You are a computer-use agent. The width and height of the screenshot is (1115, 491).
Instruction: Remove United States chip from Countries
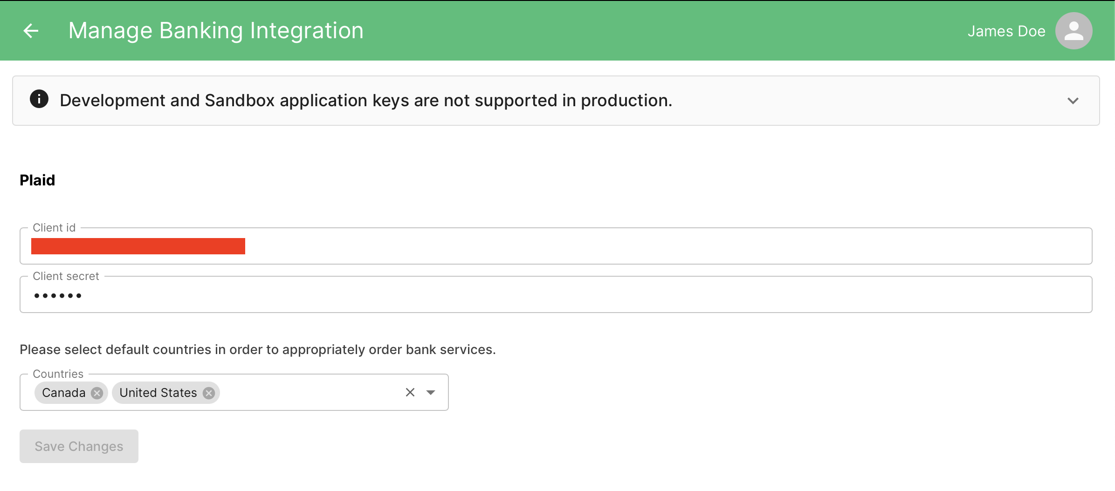[x=209, y=393]
